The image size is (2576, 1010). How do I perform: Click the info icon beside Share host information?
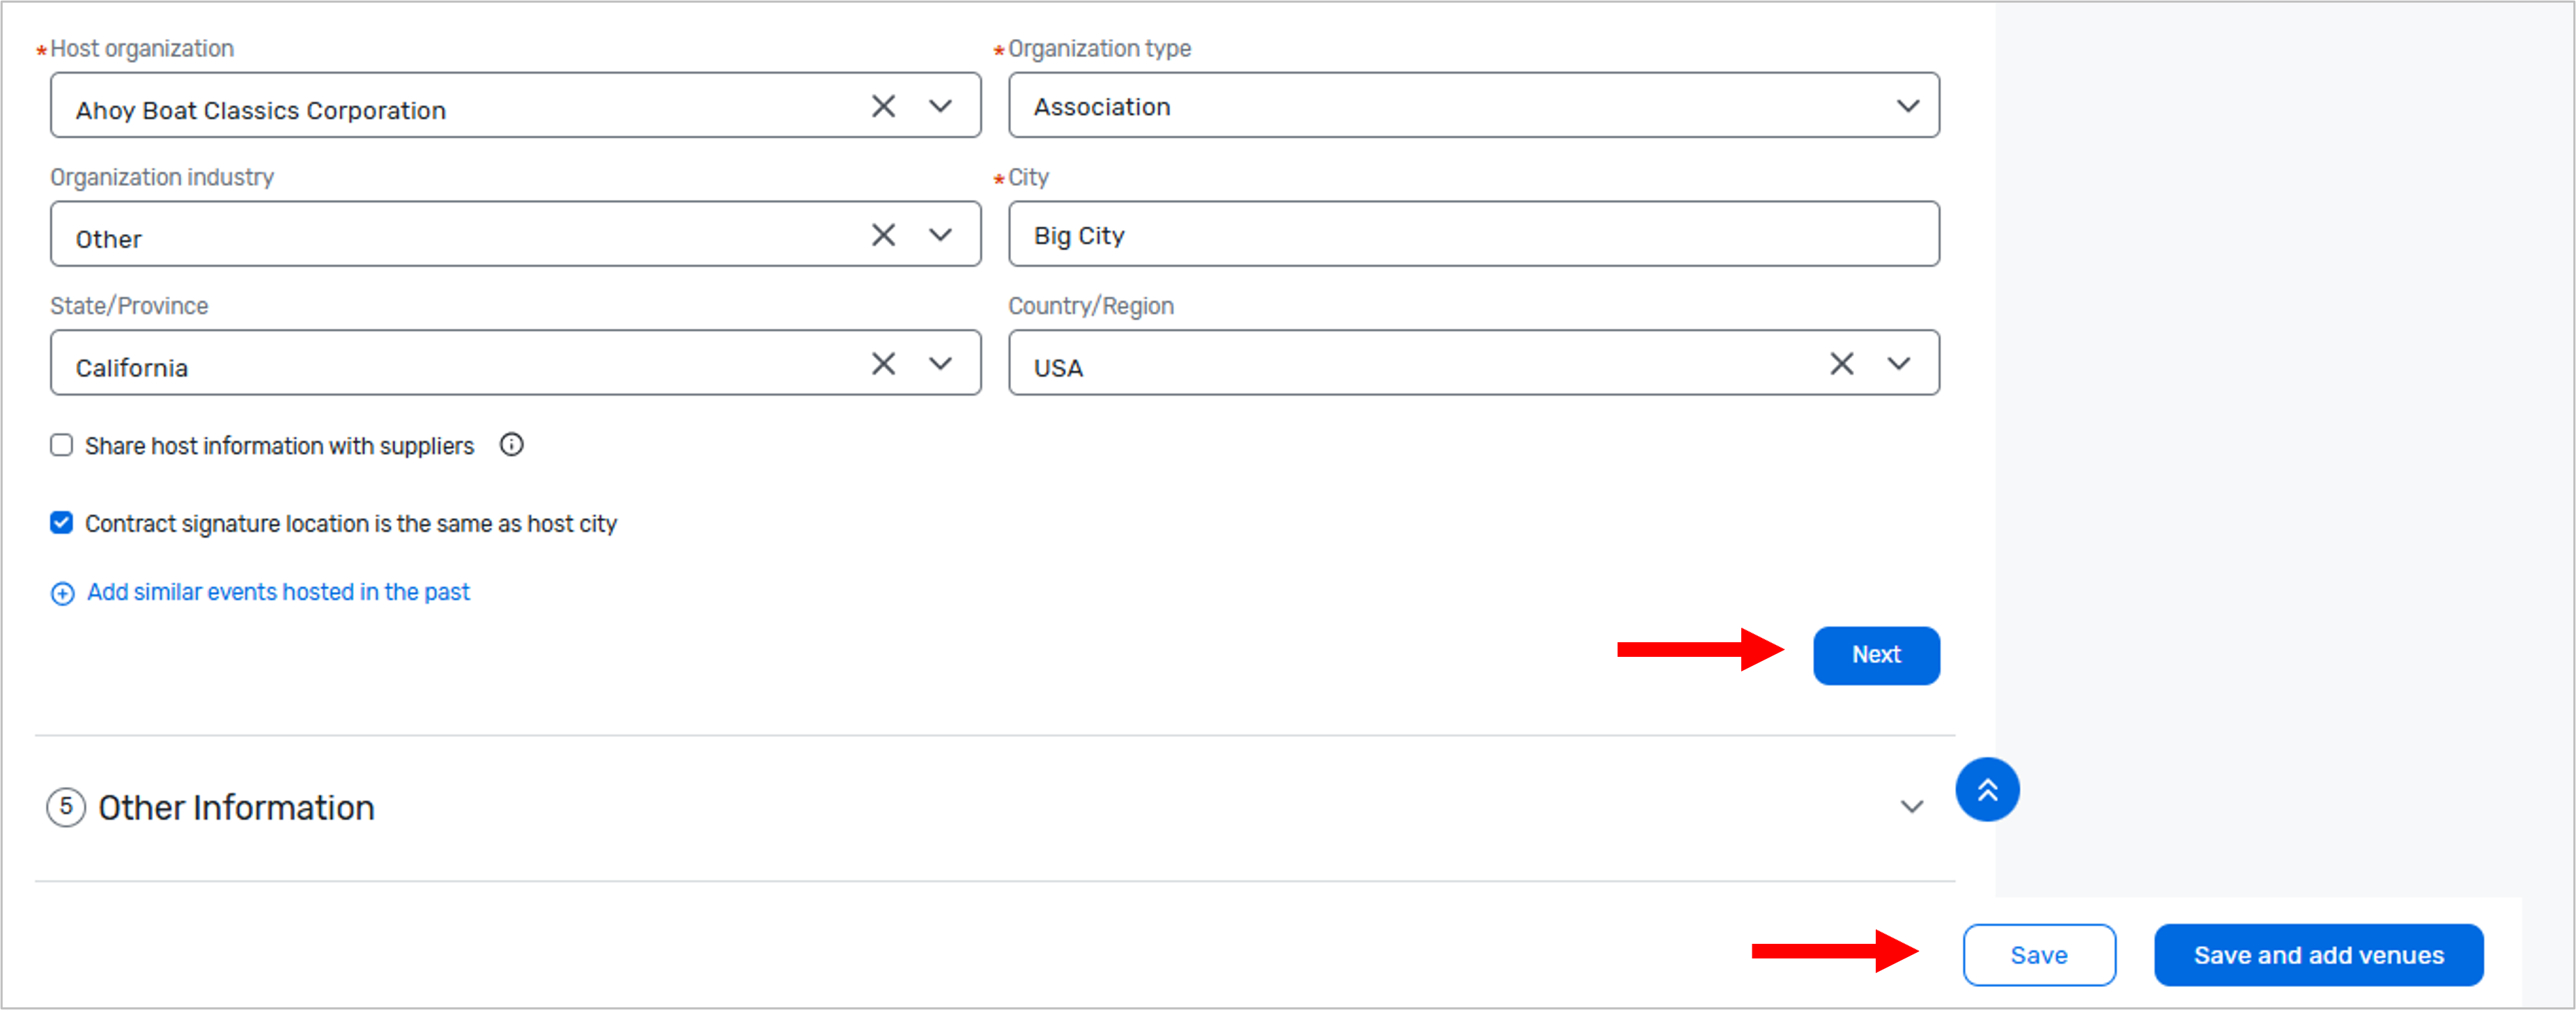511,445
